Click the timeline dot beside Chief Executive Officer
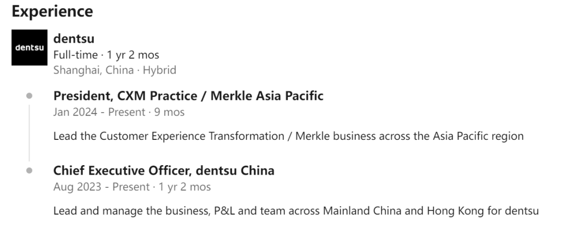This screenshot has height=233, width=568. click(29, 170)
